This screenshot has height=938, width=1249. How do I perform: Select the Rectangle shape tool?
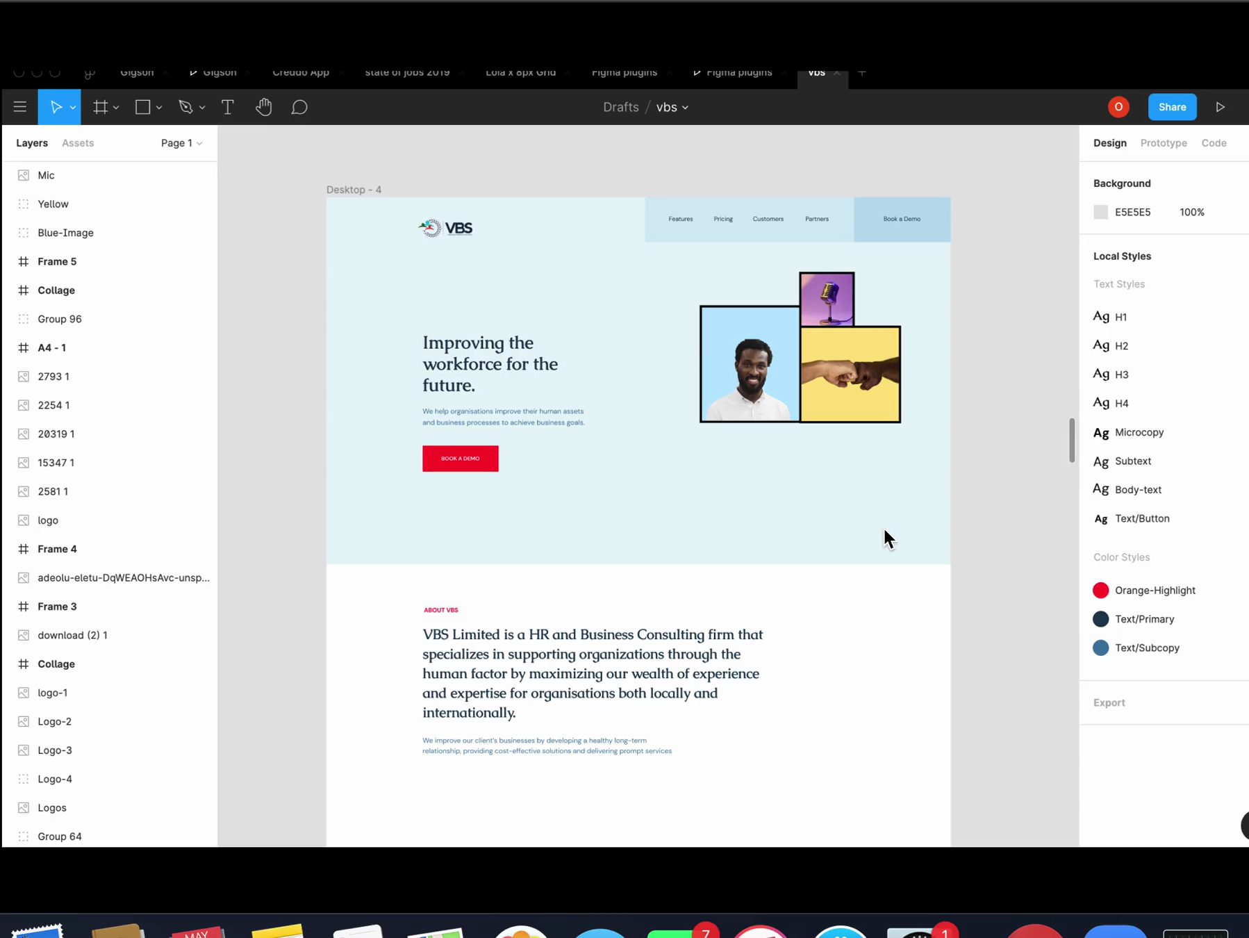pyautogui.click(x=142, y=106)
